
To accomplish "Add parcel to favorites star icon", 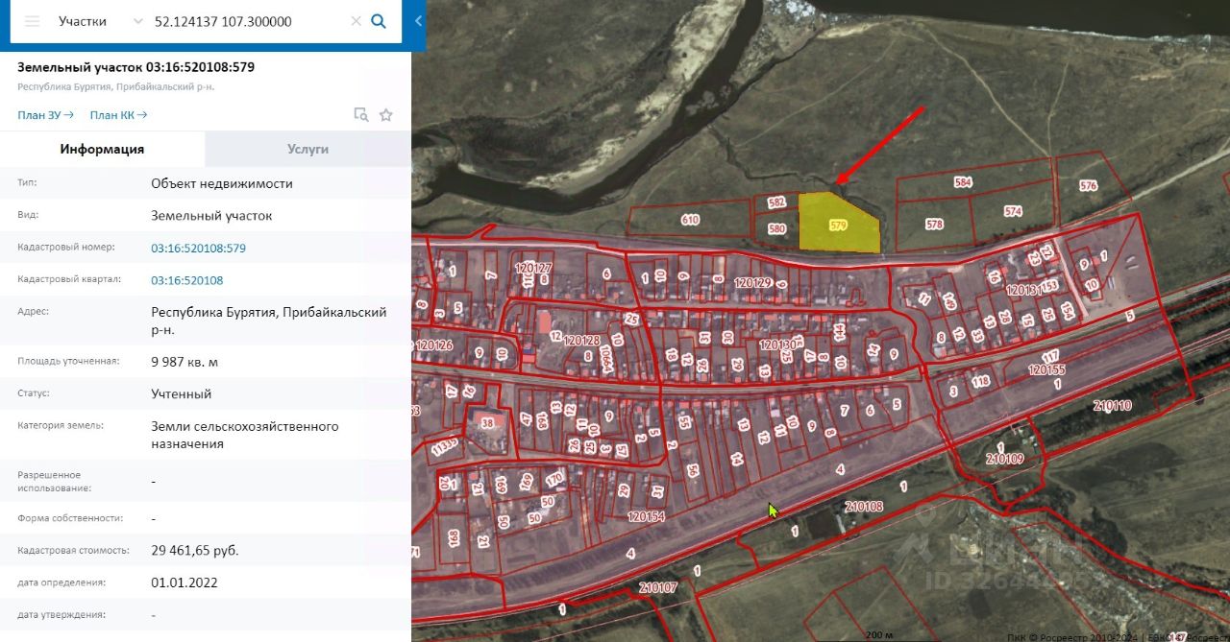I will [386, 115].
